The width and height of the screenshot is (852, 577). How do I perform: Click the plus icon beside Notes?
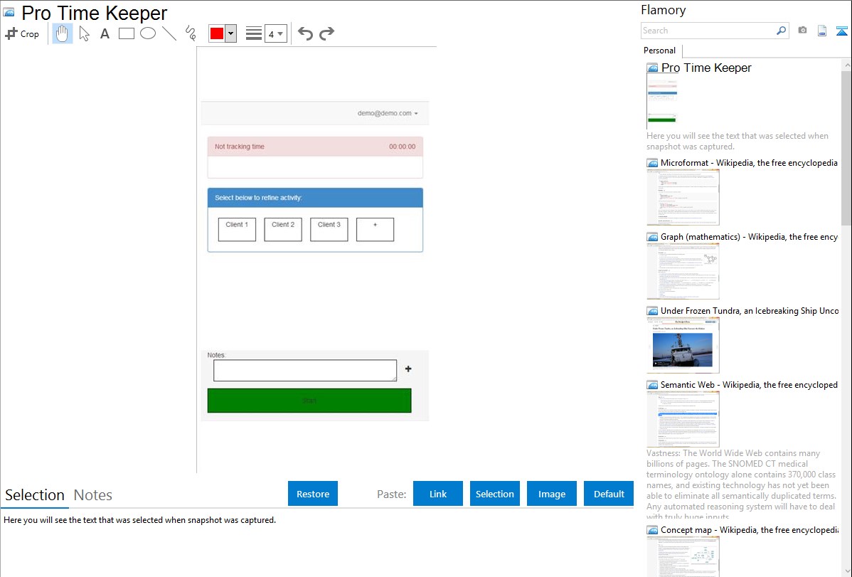(408, 369)
